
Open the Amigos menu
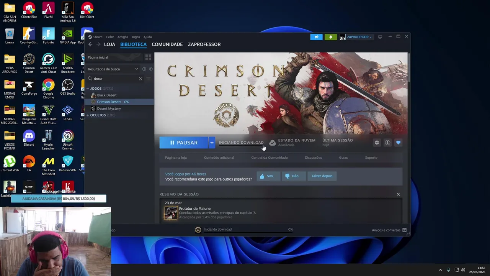pos(123,37)
